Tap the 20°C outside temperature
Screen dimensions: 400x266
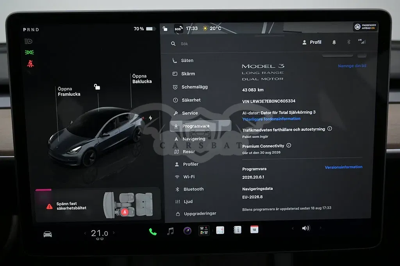coord(212,28)
